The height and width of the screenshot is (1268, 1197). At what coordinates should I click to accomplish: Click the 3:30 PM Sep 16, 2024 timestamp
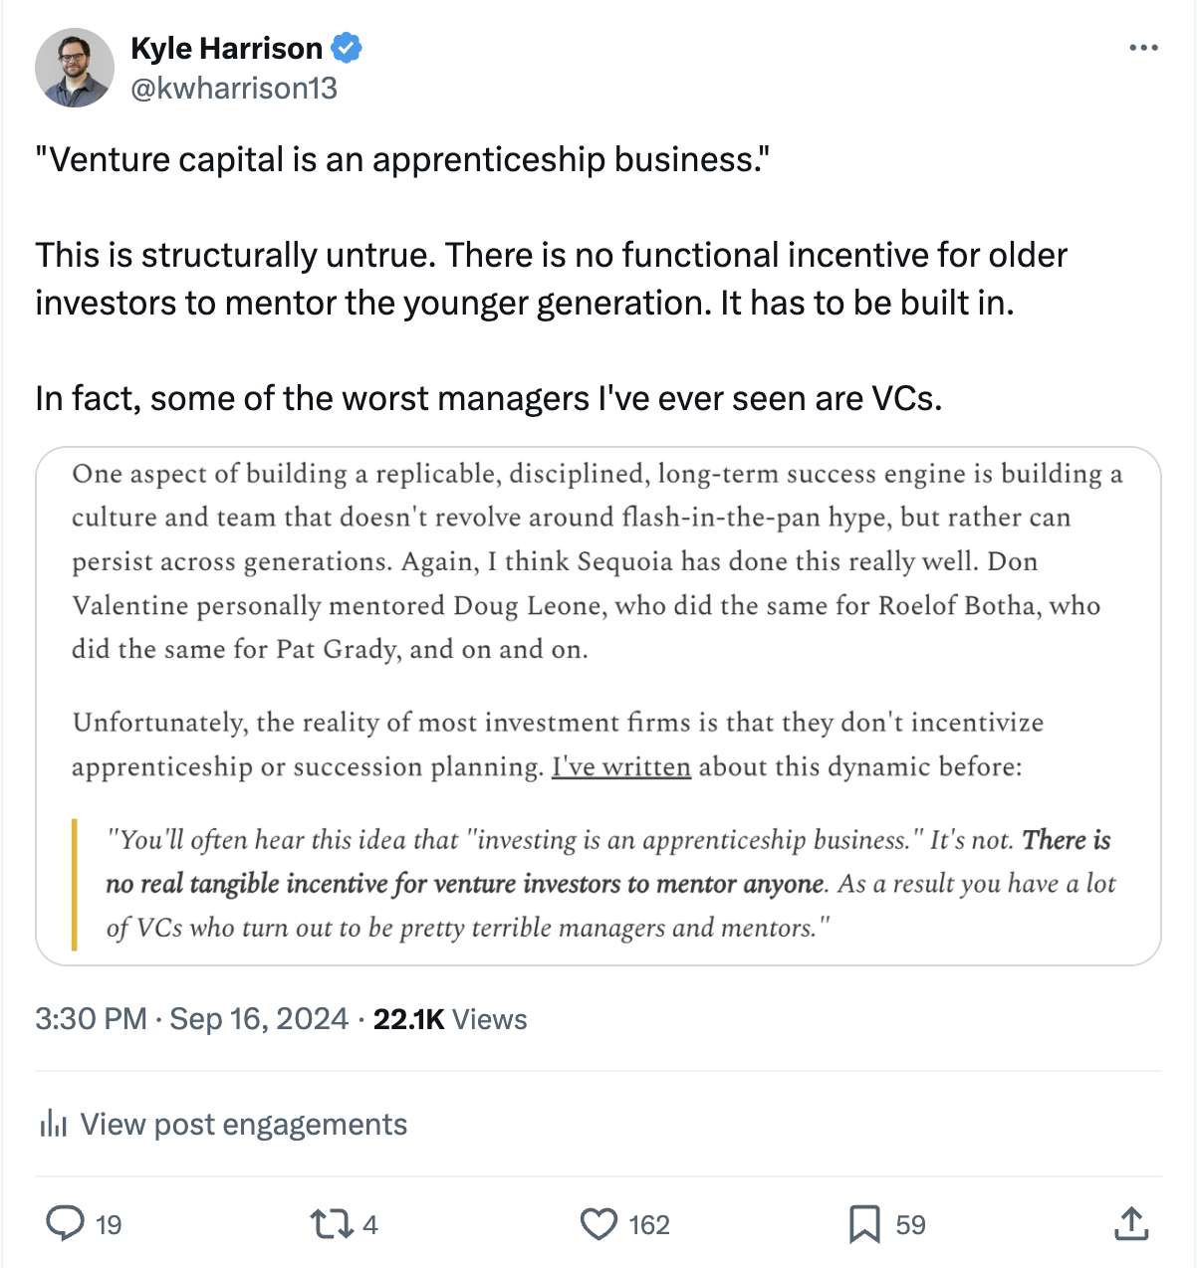coord(191,1019)
